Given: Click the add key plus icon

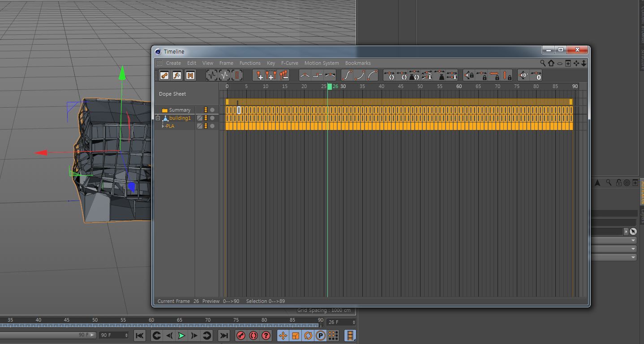Looking at the screenshot, I should pos(258,76).
